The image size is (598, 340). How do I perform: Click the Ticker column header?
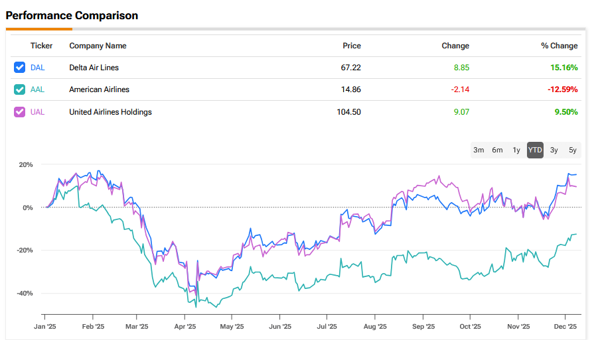click(41, 46)
